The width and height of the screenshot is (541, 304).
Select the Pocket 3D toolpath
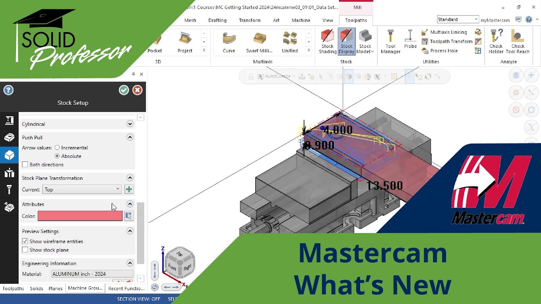(x=155, y=42)
